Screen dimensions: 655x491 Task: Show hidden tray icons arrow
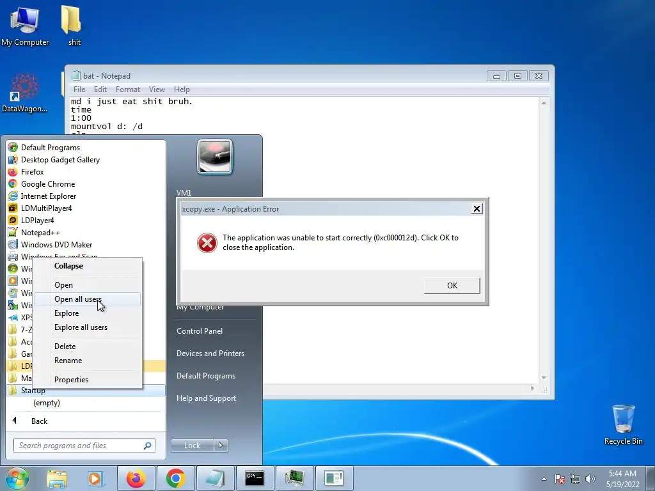click(x=544, y=479)
